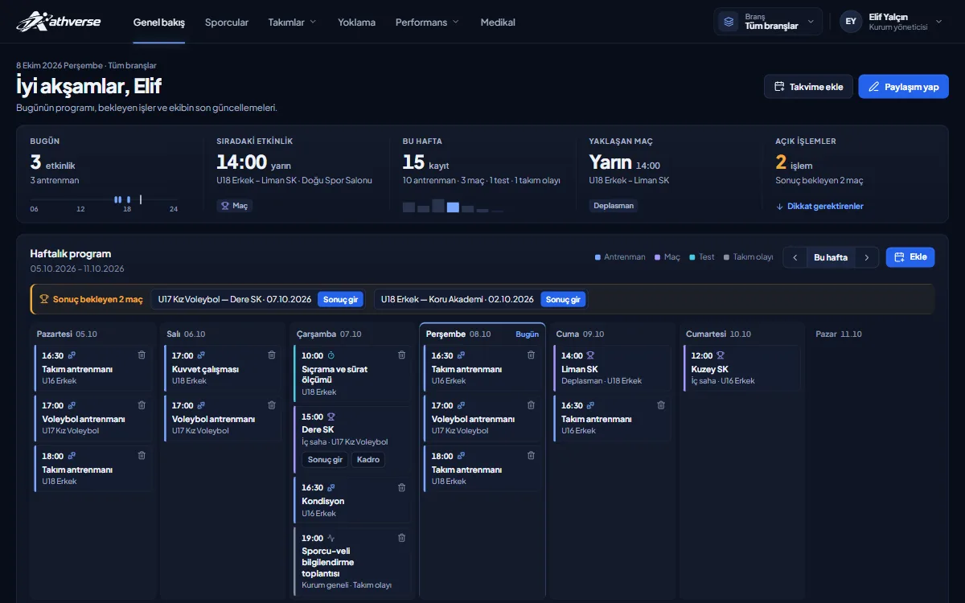Click the Athverse logo
This screenshot has width=965, height=603.
59,22
